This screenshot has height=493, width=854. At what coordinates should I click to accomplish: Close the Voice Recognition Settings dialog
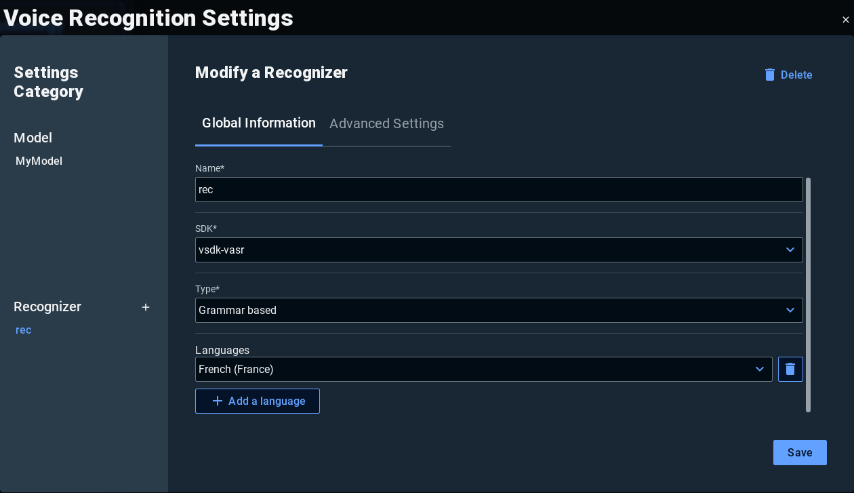[845, 20]
